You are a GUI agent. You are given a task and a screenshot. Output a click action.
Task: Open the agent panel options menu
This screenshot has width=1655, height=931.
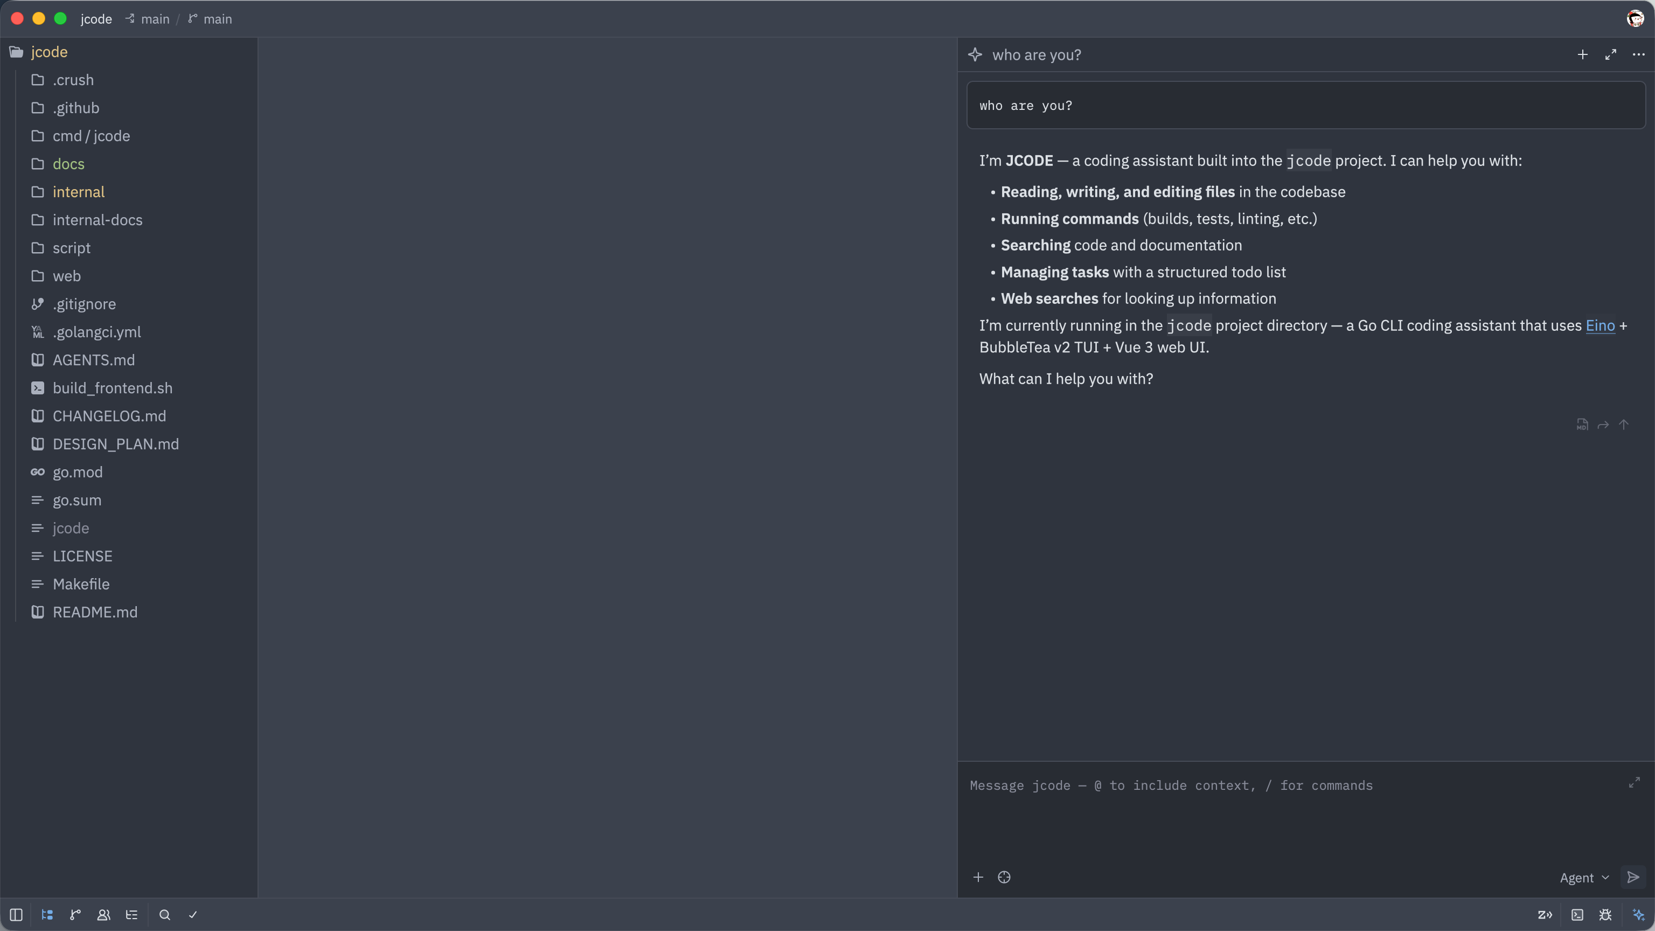click(1638, 54)
